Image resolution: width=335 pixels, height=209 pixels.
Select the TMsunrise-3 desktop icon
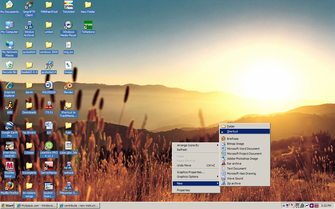pos(69,188)
